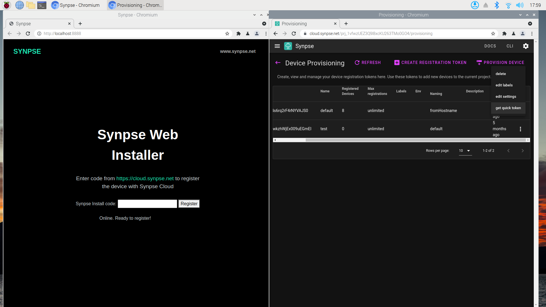Open the https://cloud.synpse.net link
The image size is (546, 307).
[x=145, y=179]
